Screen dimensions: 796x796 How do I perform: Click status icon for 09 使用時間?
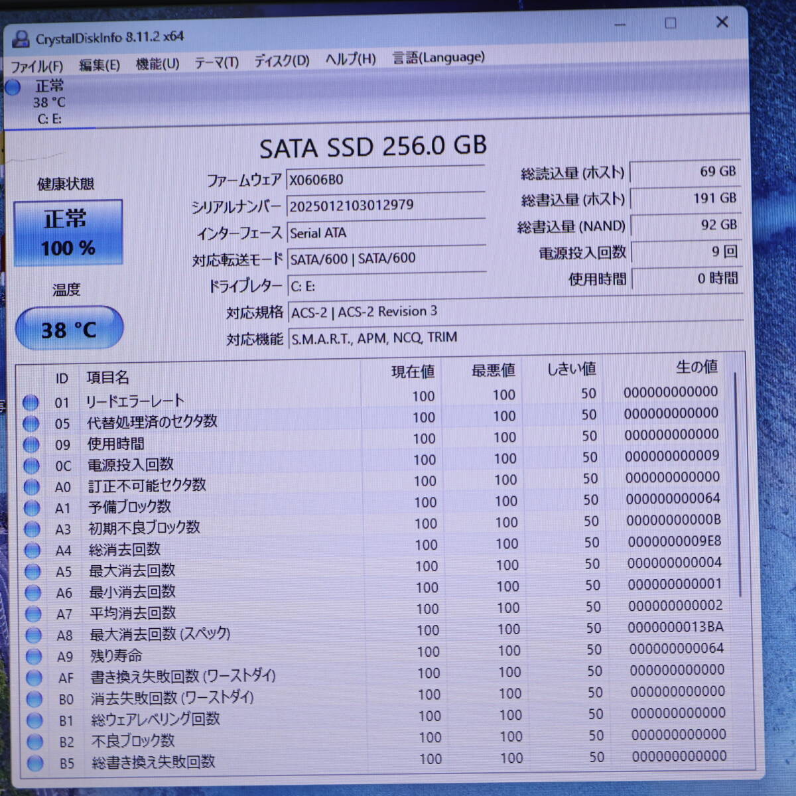coord(31,444)
